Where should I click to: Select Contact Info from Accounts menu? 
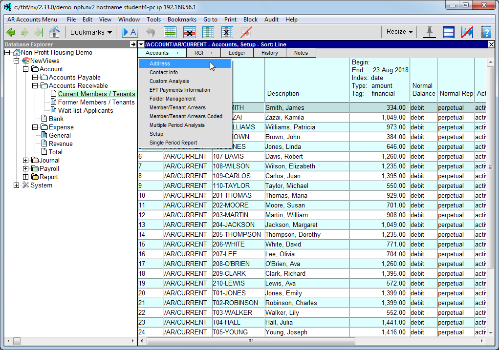[x=164, y=72]
